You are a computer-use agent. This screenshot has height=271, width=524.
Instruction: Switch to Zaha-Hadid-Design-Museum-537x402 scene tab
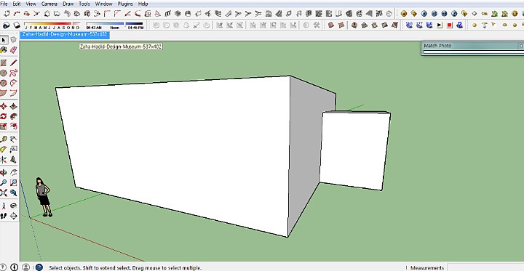tap(65, 34)
